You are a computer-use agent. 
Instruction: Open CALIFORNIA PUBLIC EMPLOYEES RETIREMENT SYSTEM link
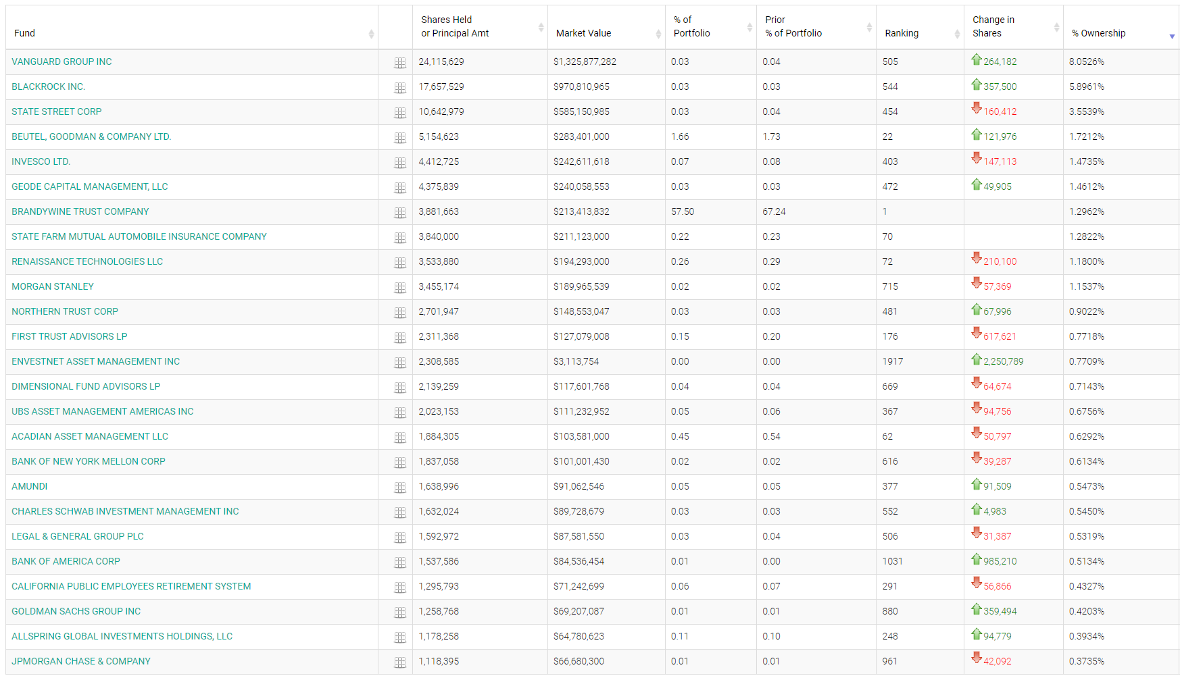tap(131, 586)
